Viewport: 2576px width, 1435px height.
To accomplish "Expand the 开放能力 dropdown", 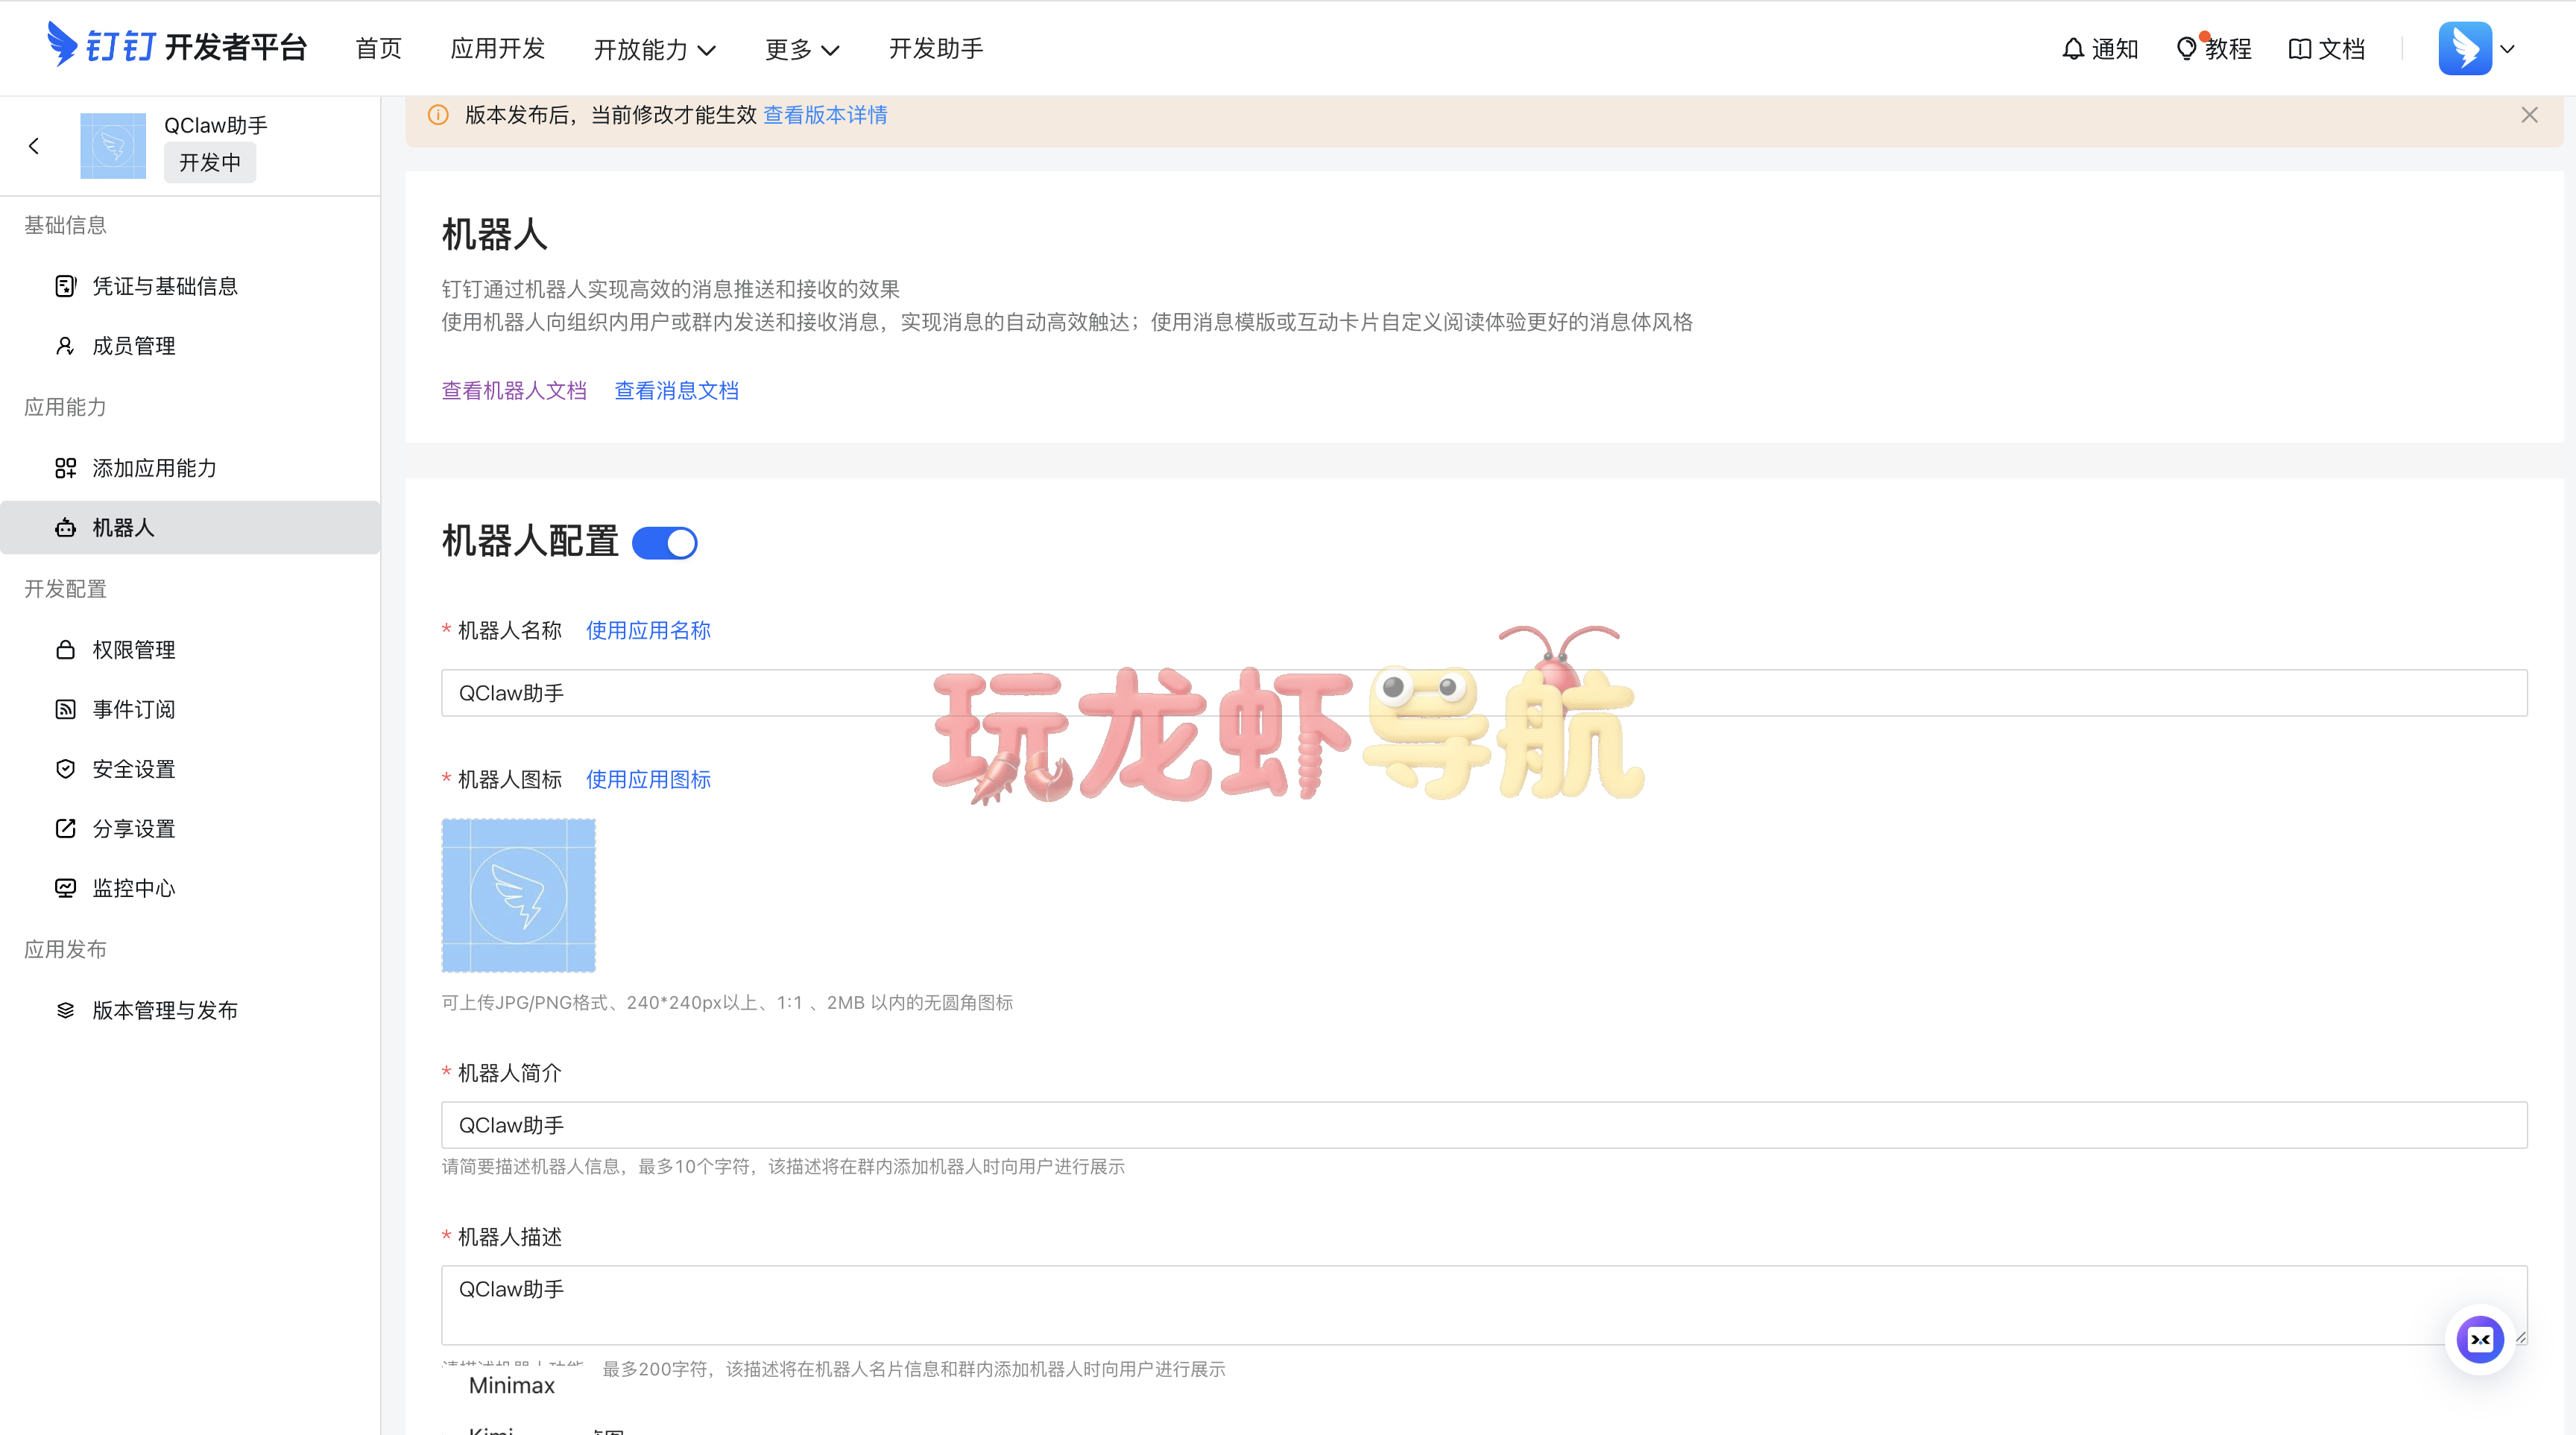I will [654, 49].
